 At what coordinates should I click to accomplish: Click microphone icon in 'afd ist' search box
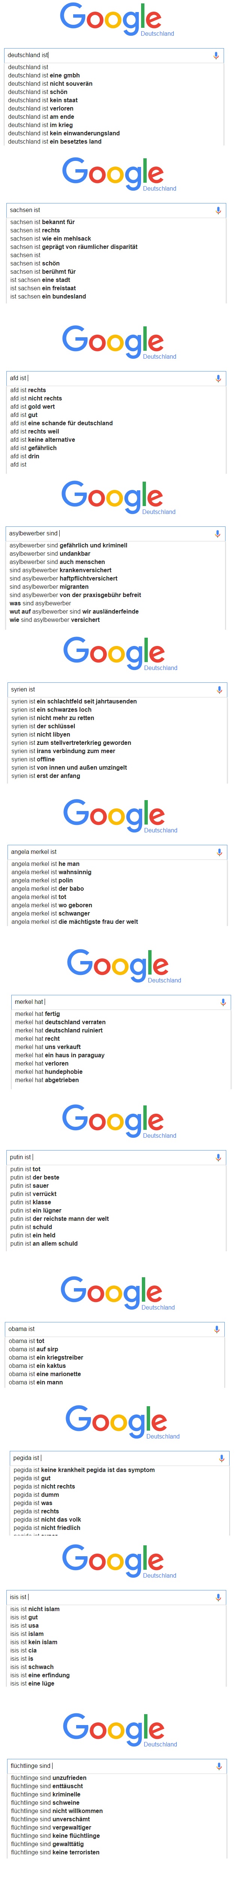pos(218,379)
